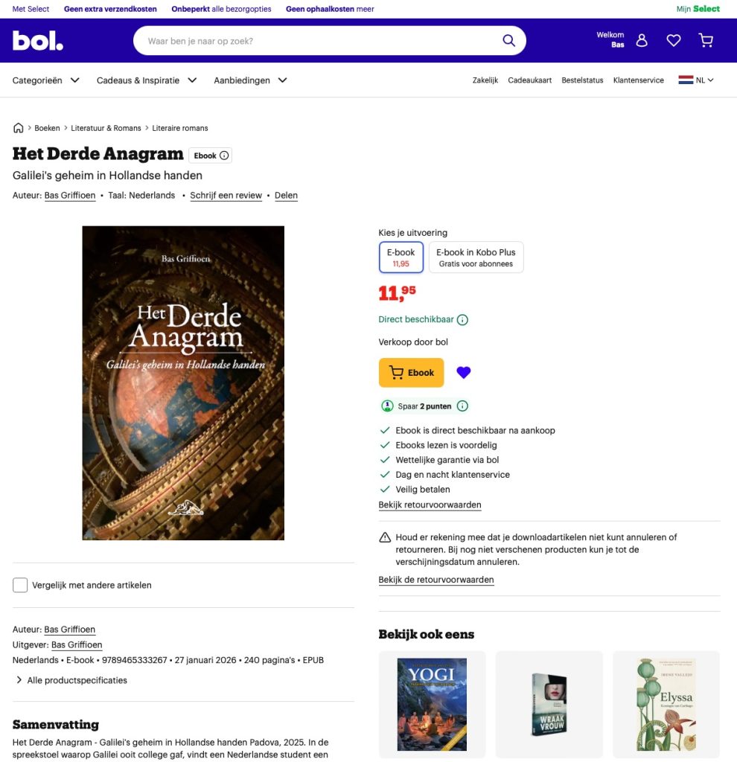Open Cadeaus & Inspiratie menu
This screenshot has height=762, width=737.
(147, 80)
